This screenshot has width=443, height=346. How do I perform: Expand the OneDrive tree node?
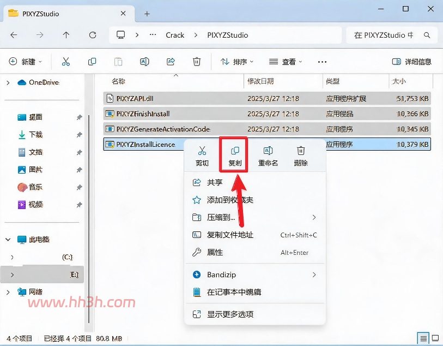(x=8, y=82)
